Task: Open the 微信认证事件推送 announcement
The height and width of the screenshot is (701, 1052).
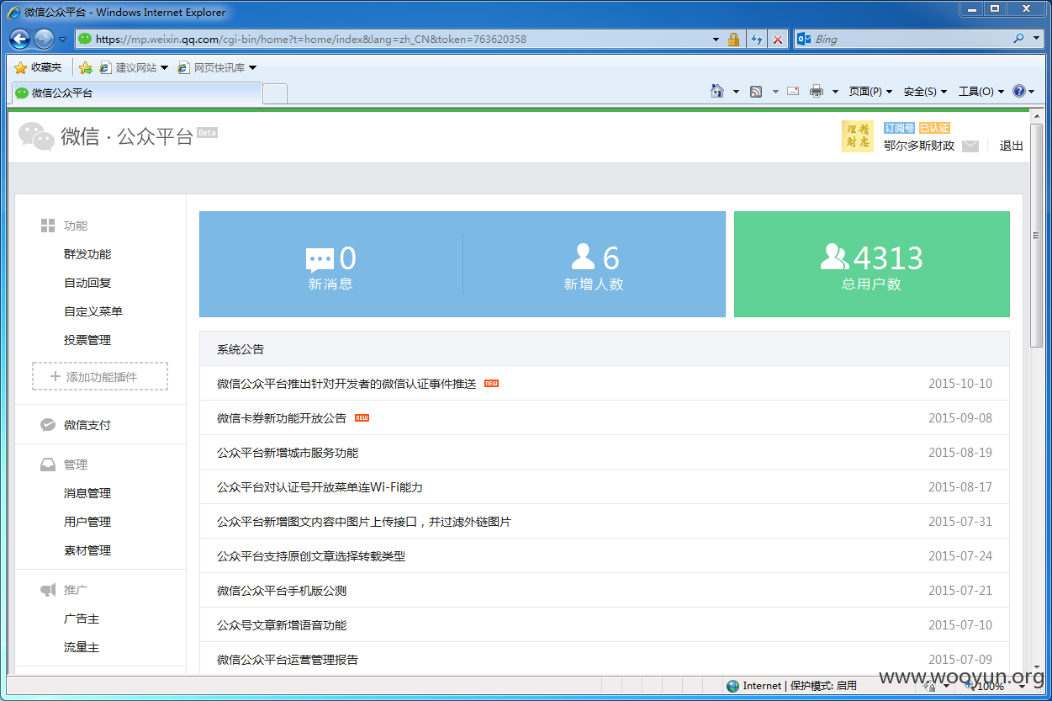Action: [346, 384]
